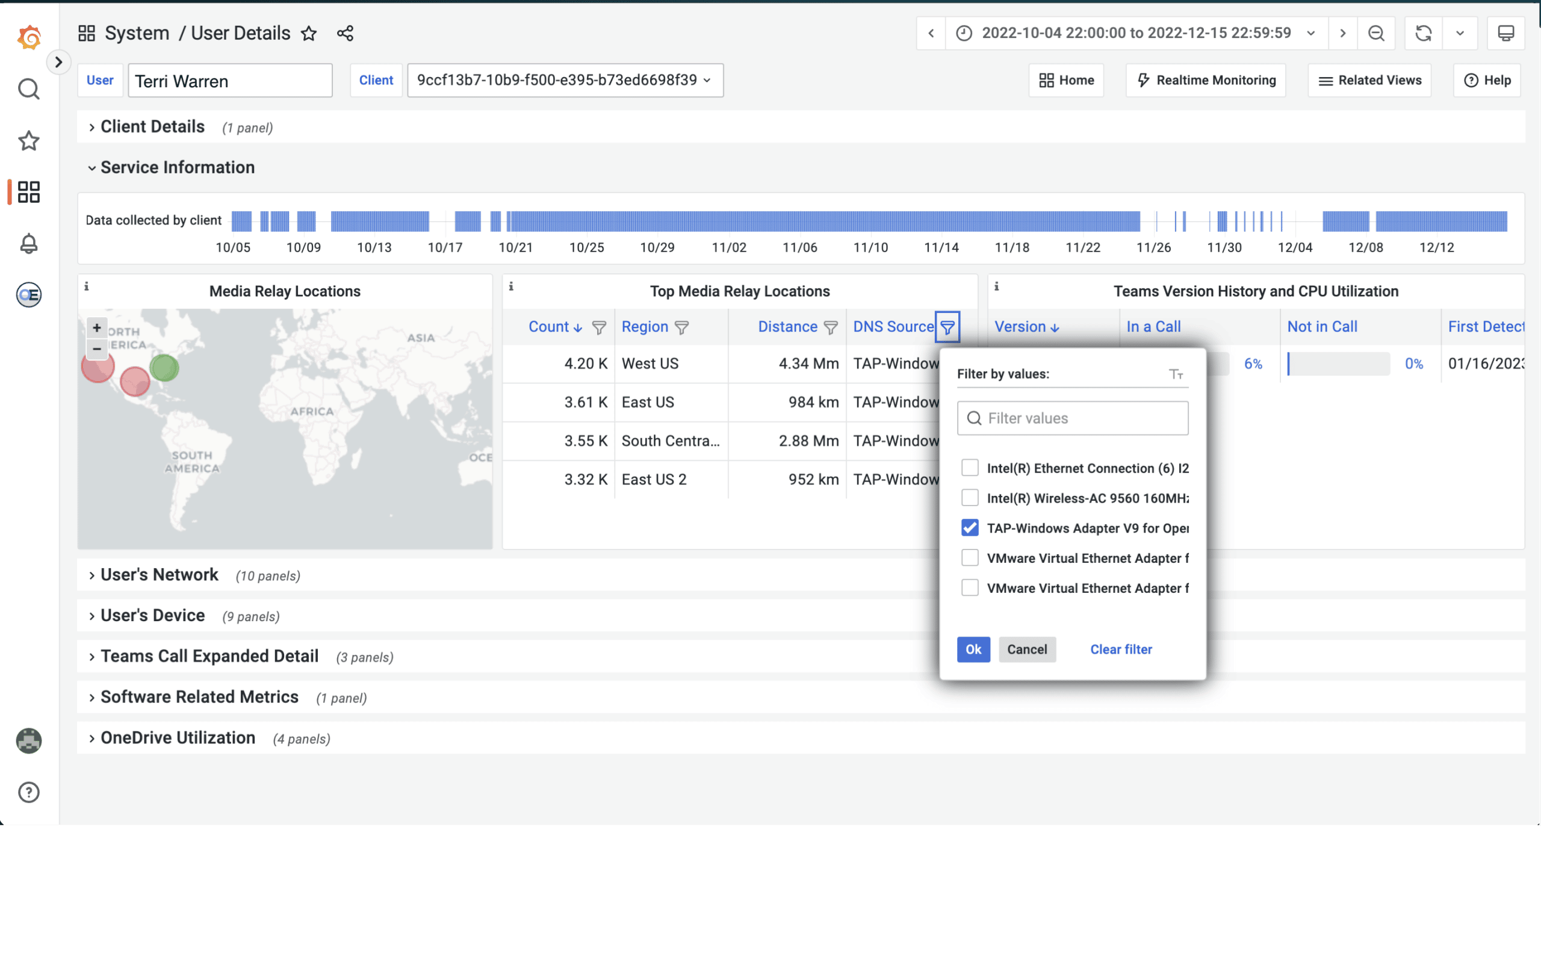Click the Grafana logo icon

click(x=29, y=37)
